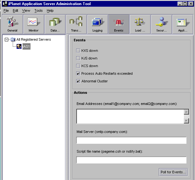The width and height of the screenshot is (195, 180).
Task: Uncheck Process Auto Restarts exceeded
Action: 78,73
